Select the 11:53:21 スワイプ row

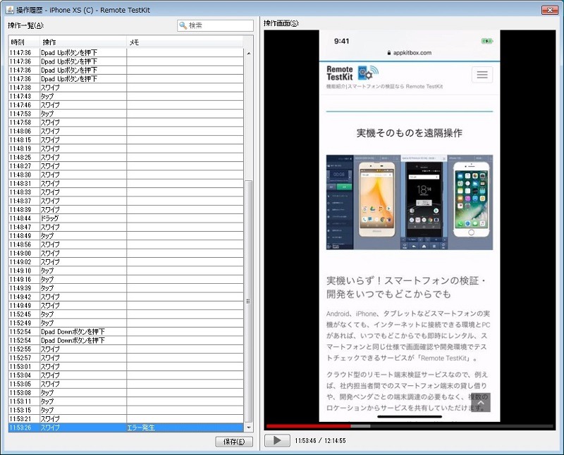(126, 419)
